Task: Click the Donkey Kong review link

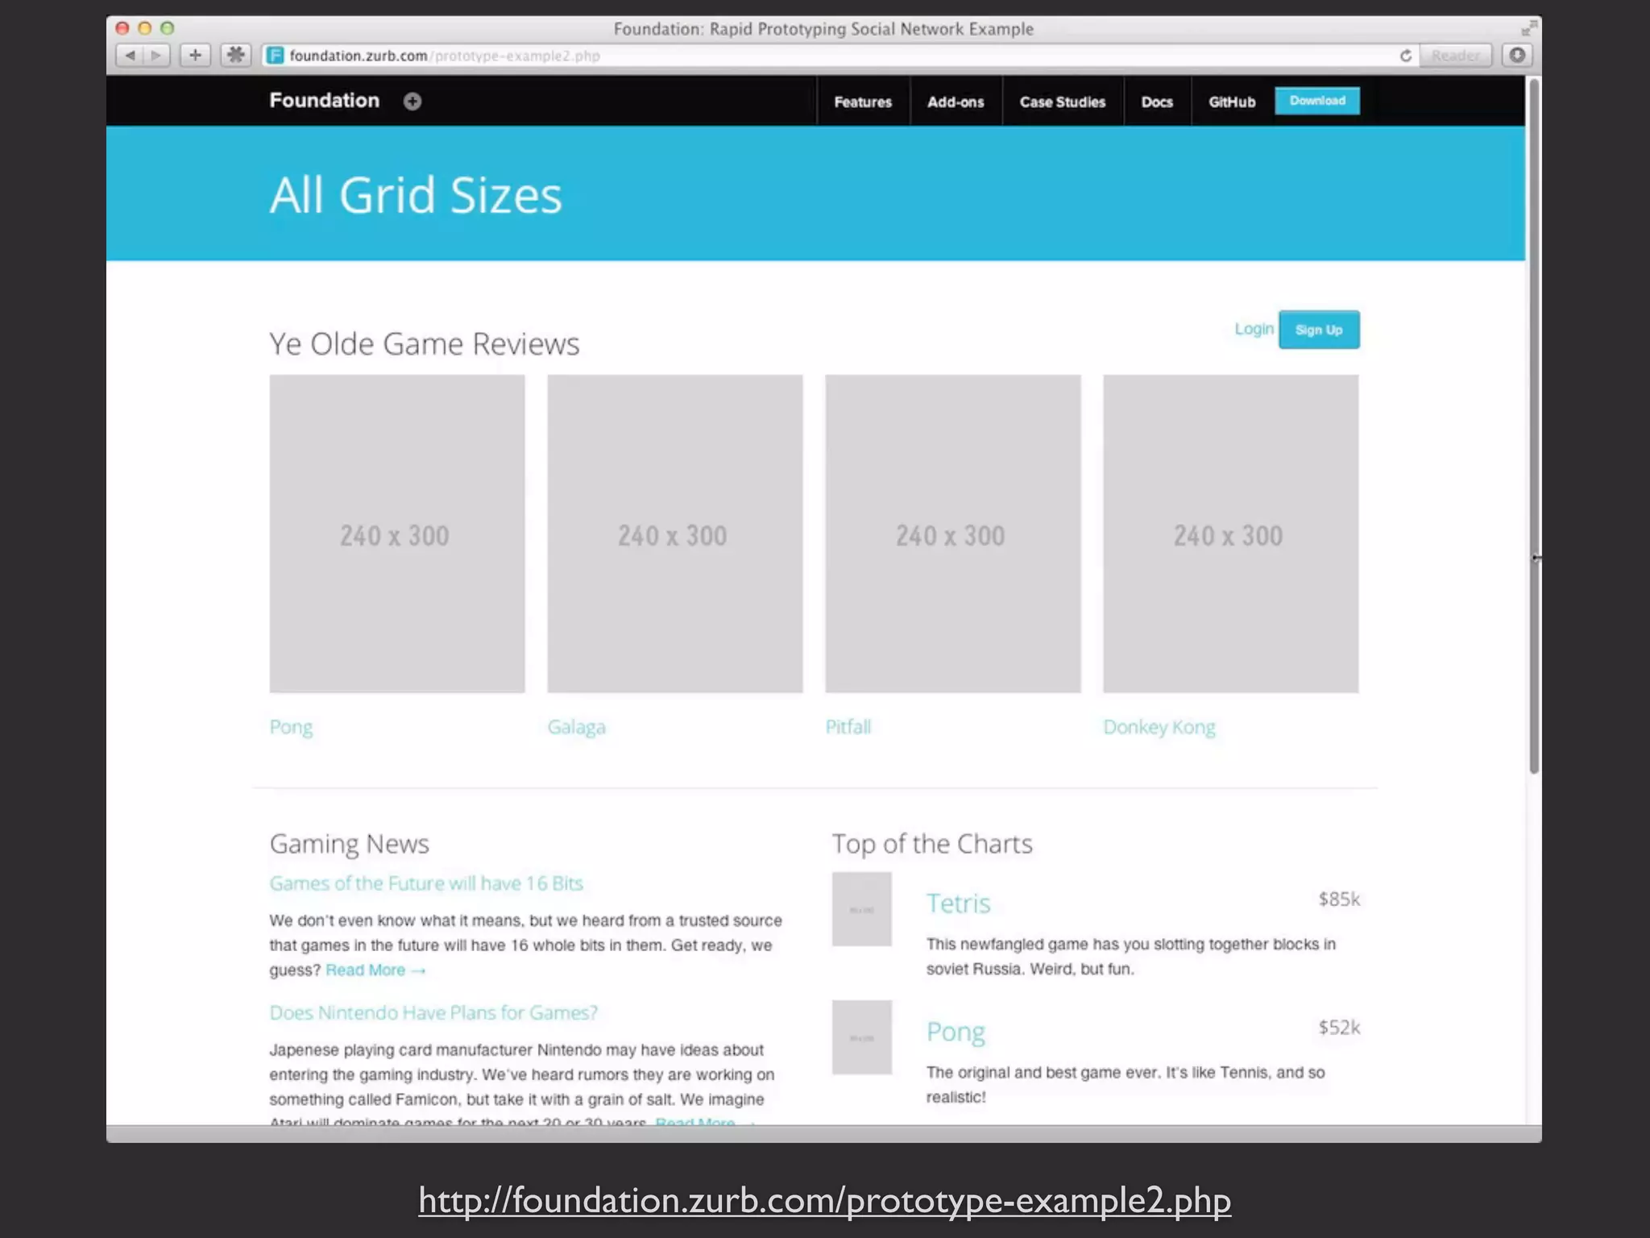Action: [x=1159, y=728]
